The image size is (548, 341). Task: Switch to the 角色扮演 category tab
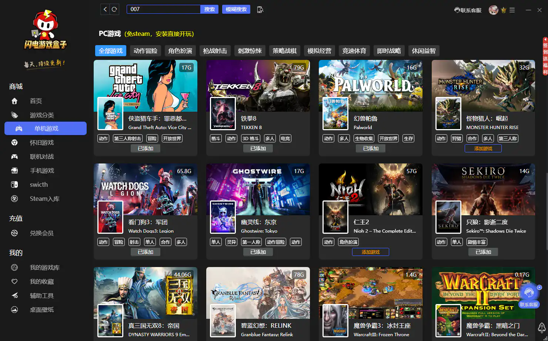pyautogui.click(x=180, y=51)
